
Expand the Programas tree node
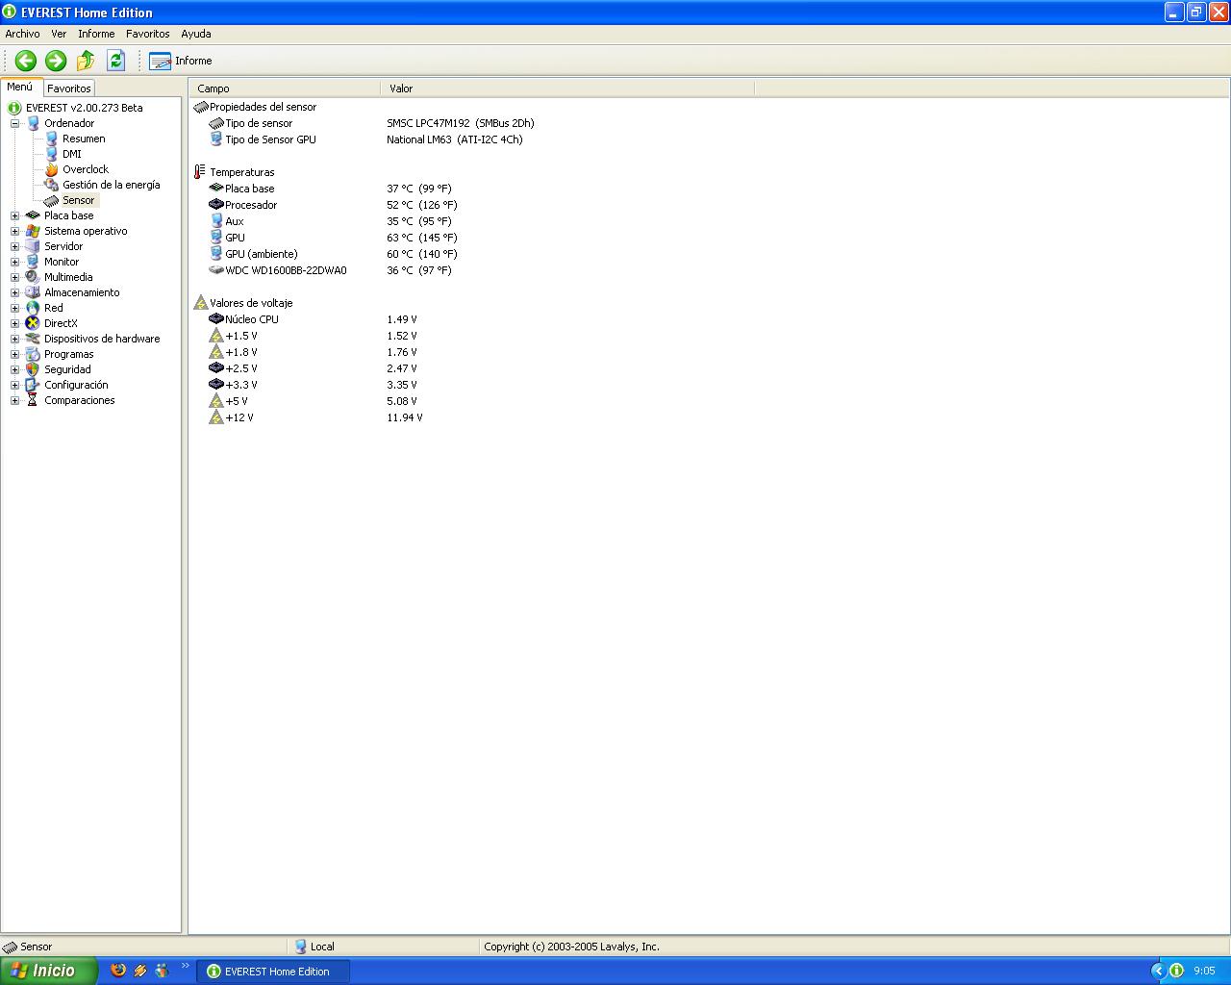(14, 354)
